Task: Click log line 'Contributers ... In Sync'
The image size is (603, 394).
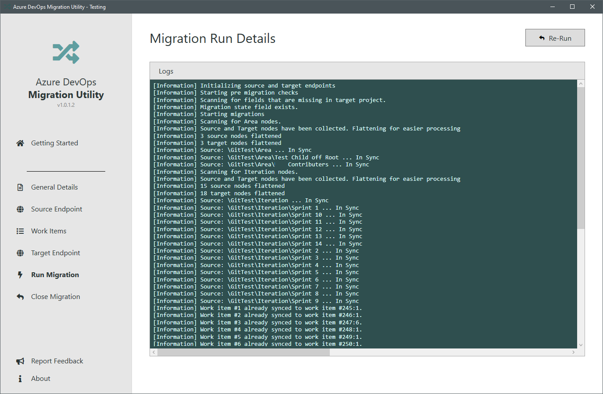Action: click(261, 165)
